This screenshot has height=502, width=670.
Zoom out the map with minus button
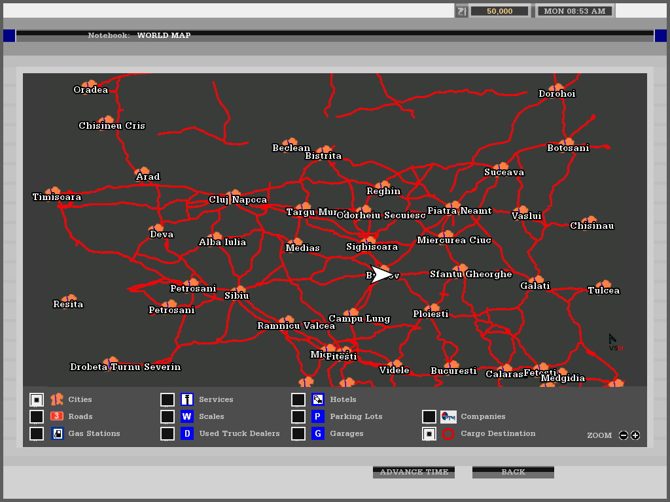click(x=624, y=435)
